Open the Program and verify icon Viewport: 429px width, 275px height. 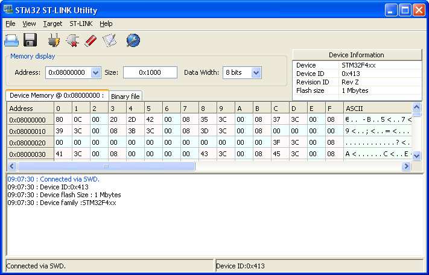109,40
